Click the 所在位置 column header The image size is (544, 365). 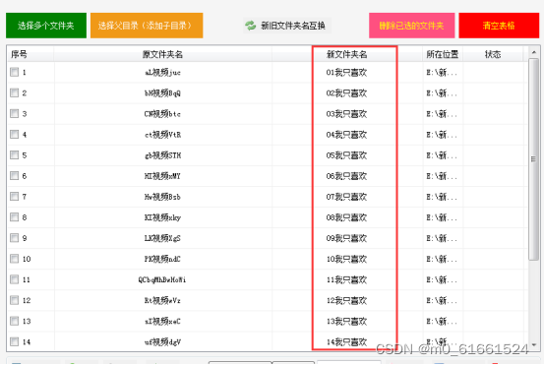pyautogui.click(x=443, y=54)
